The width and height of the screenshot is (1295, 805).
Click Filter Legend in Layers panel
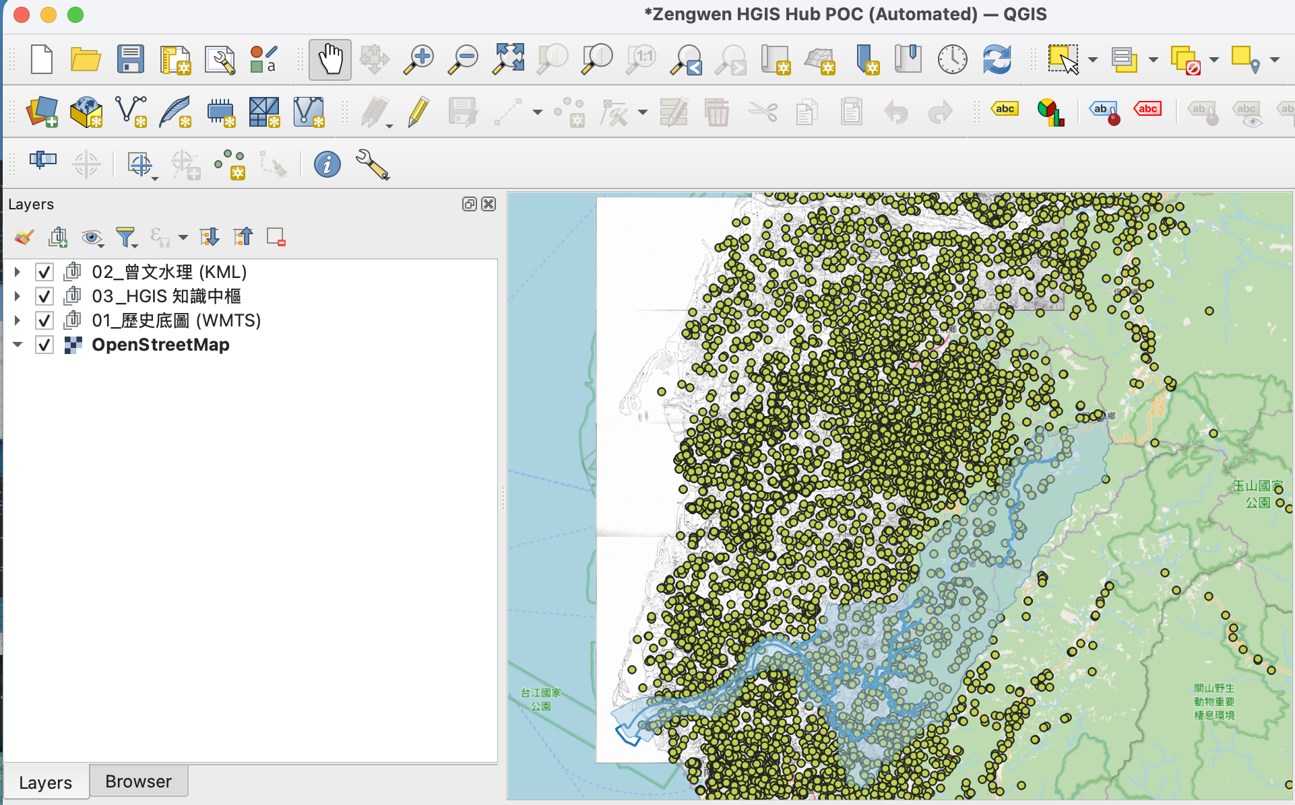[x=127, y=237]
